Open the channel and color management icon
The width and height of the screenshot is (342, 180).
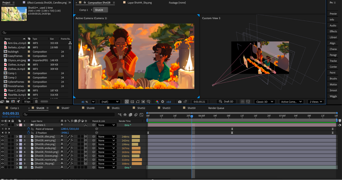pyautogui.click(x=157, y=102)
